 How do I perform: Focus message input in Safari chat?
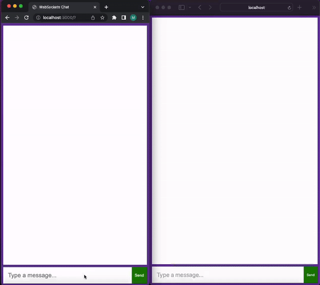coord(228,275)
